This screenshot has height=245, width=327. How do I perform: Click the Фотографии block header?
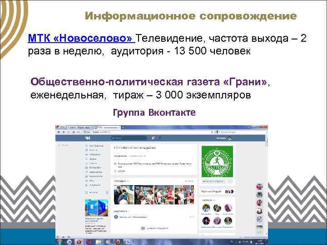click(120, 181)
